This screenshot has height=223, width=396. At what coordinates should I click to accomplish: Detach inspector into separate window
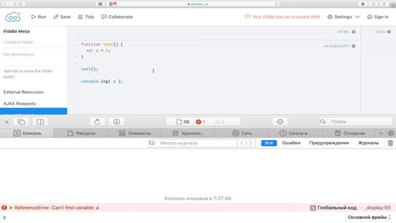pos(21,121)
